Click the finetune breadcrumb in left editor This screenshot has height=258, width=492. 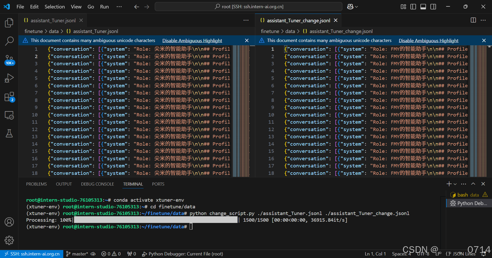point(34,31)
